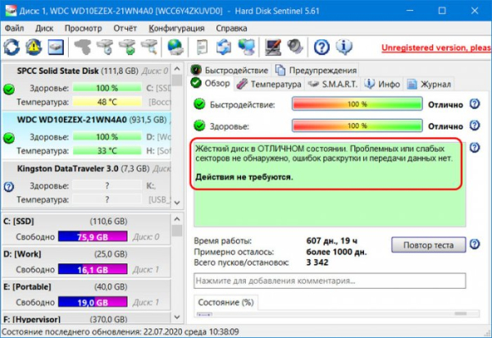The image size is (492, 338).
Task: Click the yellow warning triangle toolbar icon
Action: click(34, 46)
